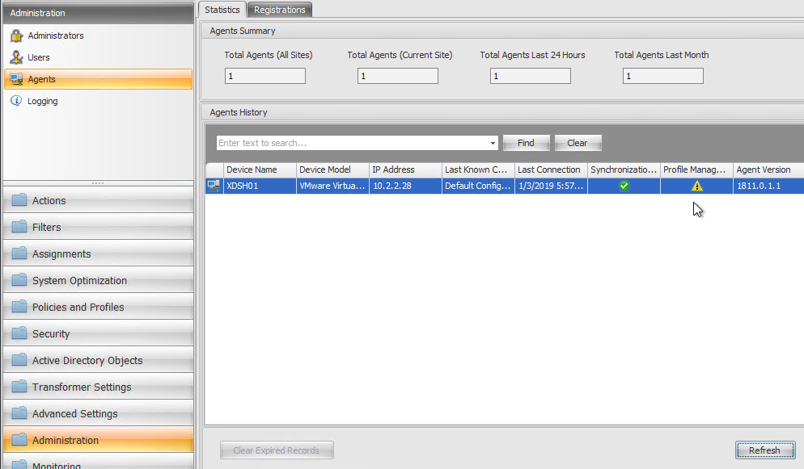Click the Advanced Settings folder icon
This screenshot has height=469, width=804.
[19, 412]
